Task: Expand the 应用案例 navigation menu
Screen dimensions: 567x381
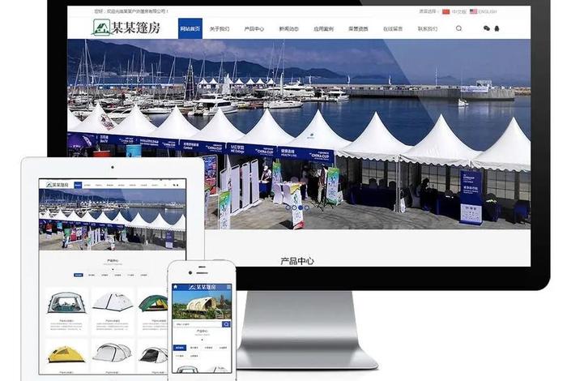Action: pos(323,28)
